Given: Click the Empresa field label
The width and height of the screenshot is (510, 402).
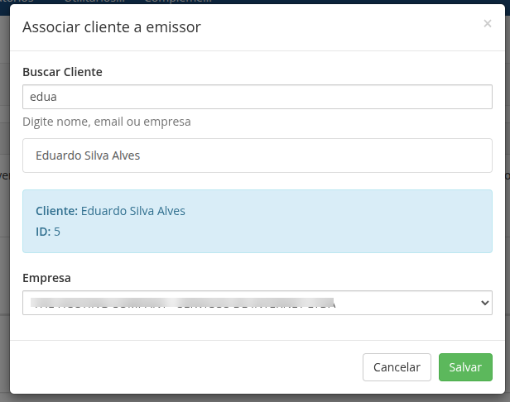Looking at the screenshot, I should 46,278.
